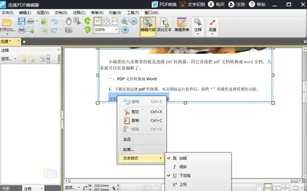Toggle fit page view button

[107, 21]
